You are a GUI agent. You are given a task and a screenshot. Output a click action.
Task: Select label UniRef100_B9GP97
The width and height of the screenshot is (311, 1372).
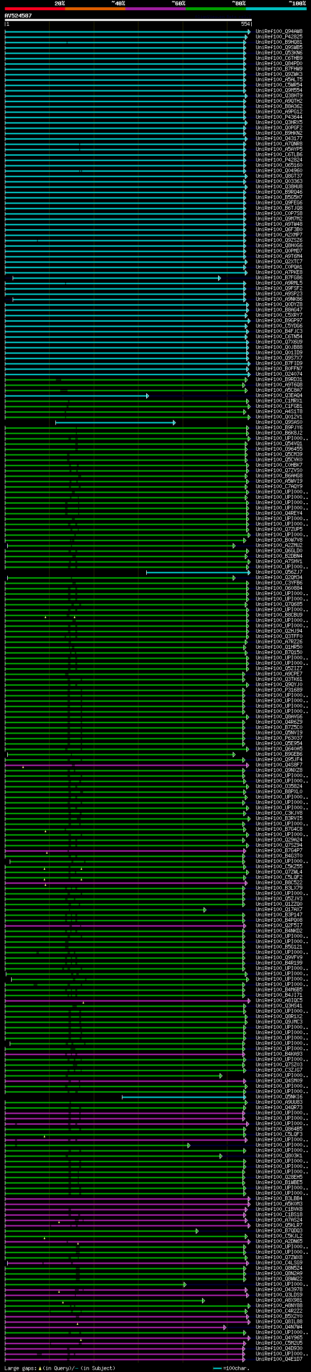click(279, 321)
